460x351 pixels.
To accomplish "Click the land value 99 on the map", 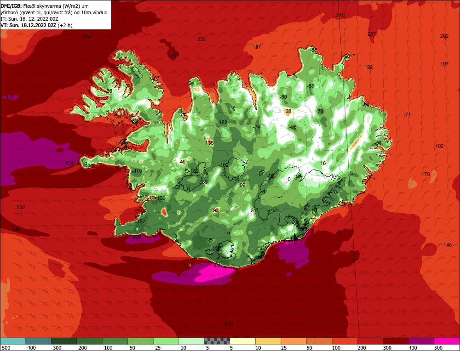I will (242, 185).
